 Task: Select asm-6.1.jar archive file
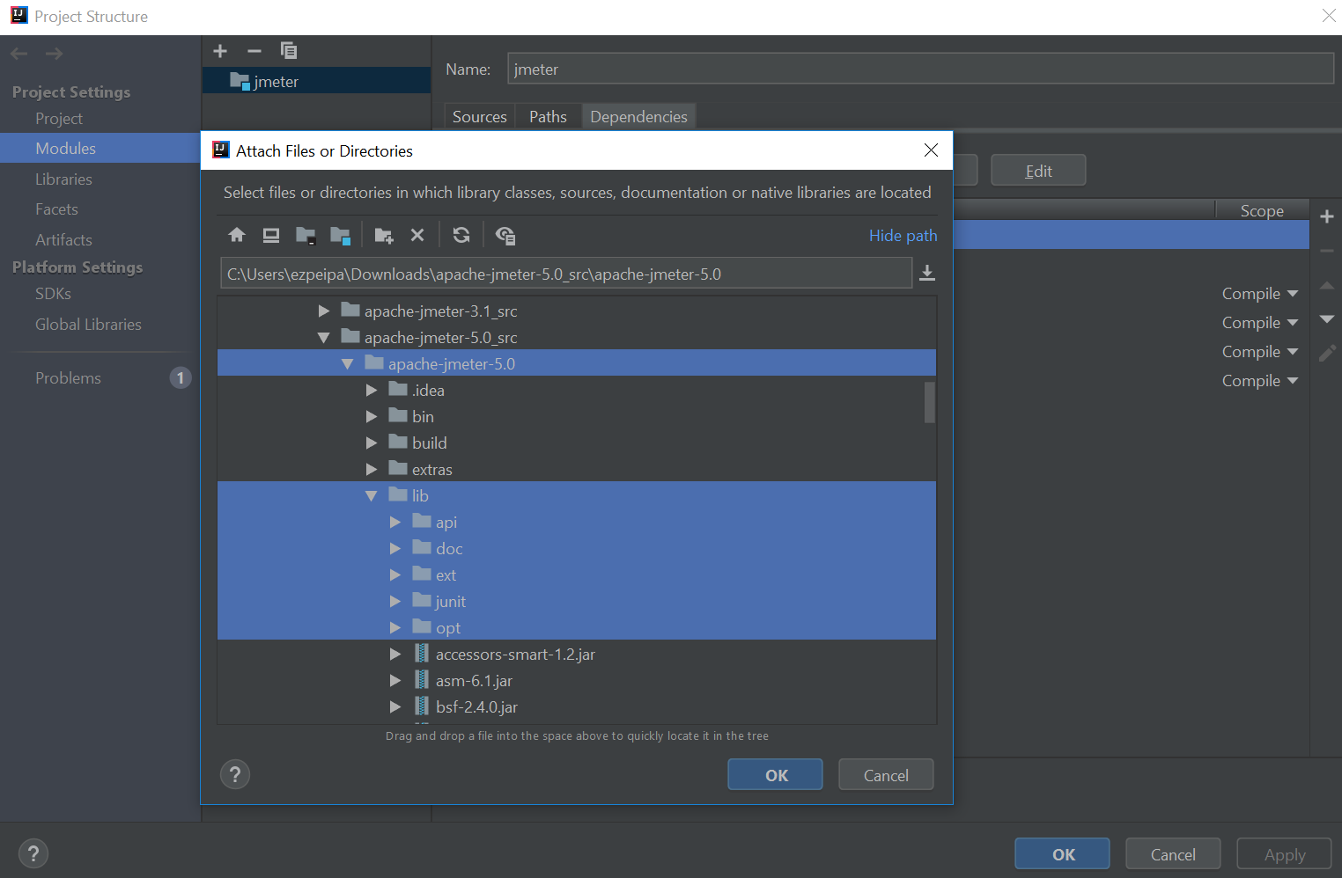click(x=473, y=681)
